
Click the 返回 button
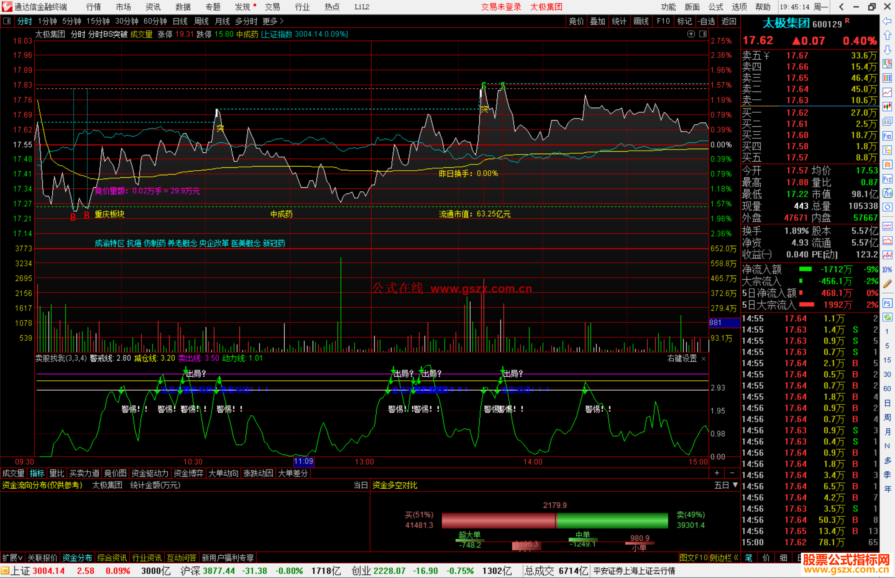[728, 21]
